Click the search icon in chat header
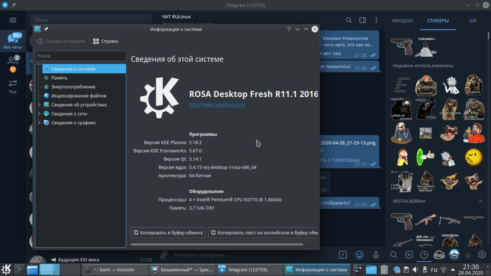 click(349, 20)
